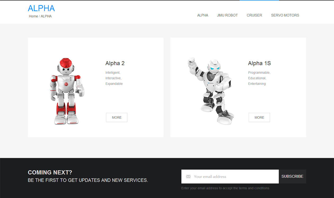Go to the CRUISER menu item

pyautogui.click(x=254, y=15)
